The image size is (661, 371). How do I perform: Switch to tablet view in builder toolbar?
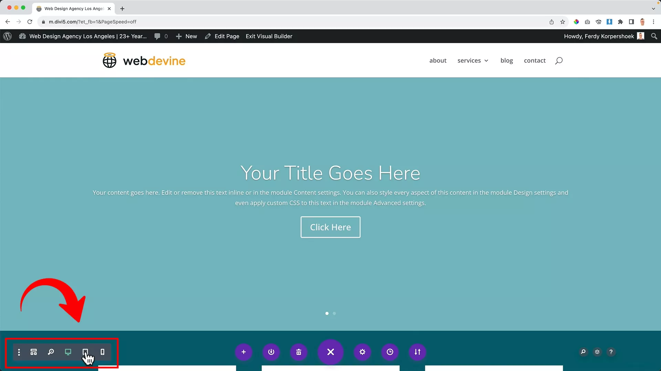[x=85, y=352]
